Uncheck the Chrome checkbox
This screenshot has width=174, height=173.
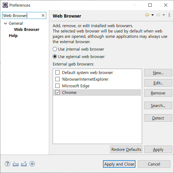click(57, 92)
